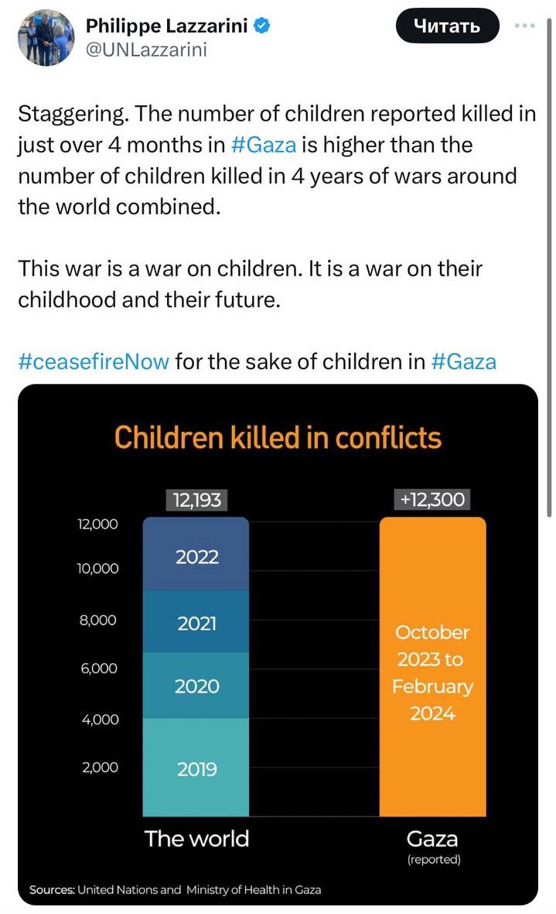Click the 2019 segment of the bar
The image size is (556, 914).
[x=196, y=768]
